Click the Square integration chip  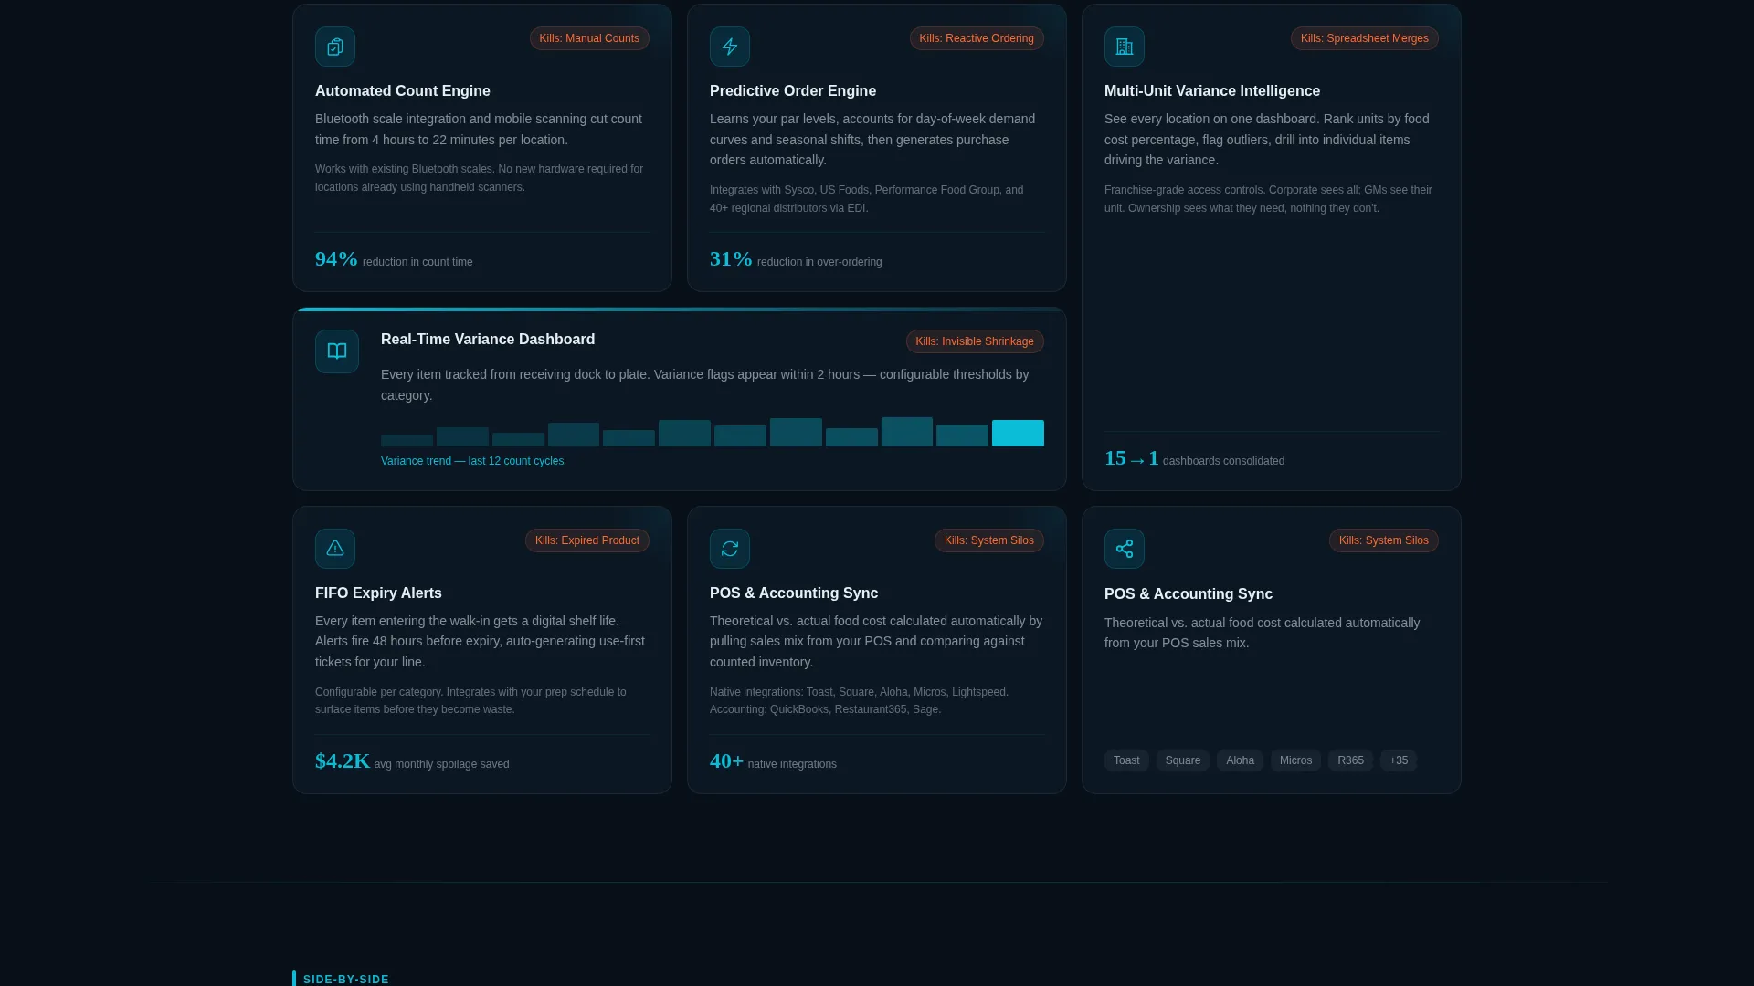tap(1183, 760)
